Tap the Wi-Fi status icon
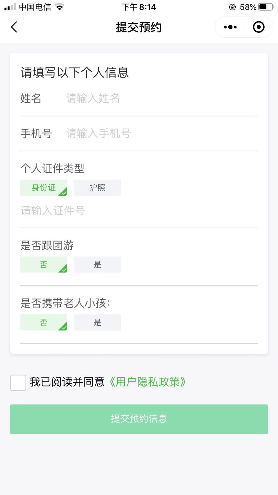This screenshot has height=495, width=278. coord(60,7)
